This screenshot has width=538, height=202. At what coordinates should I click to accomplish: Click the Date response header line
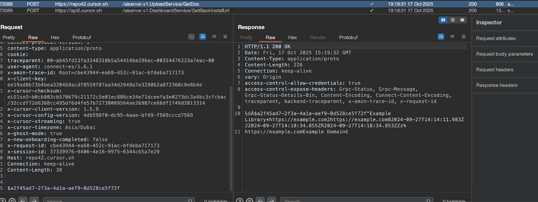(x=298, y=53)
